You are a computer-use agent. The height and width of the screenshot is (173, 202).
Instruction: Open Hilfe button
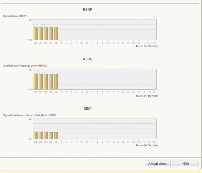[x=185, y=163]
